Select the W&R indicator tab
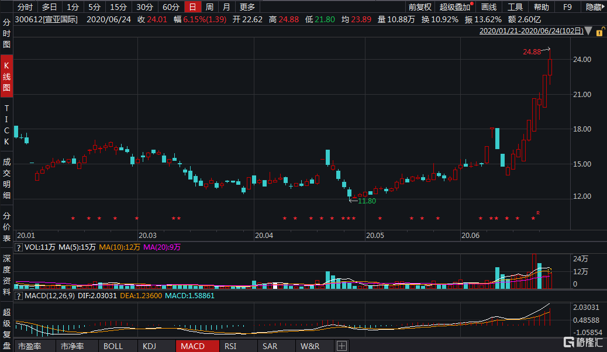The image size is (607, 352). (x=310, y=346)
